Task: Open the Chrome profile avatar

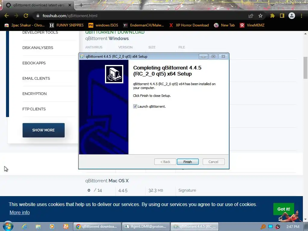Action: click(292, 16)
